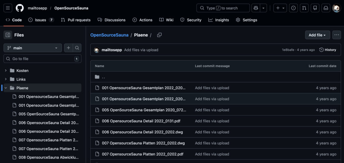View pull requests via header icon
Image resolution: width=344 pixels, height=163 pixels.
pos(304,8)
